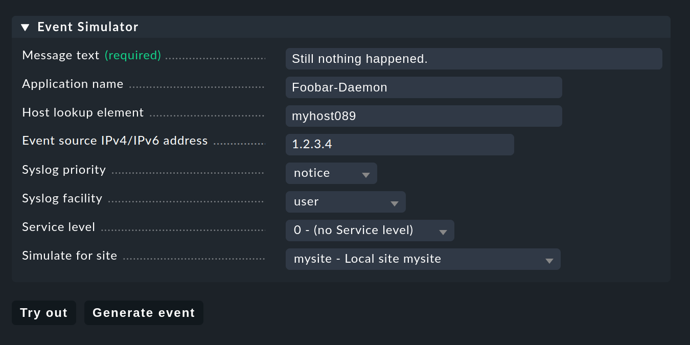Click the Syslog priority label
The width and height of the screenshot is (690, 345).
64,170
